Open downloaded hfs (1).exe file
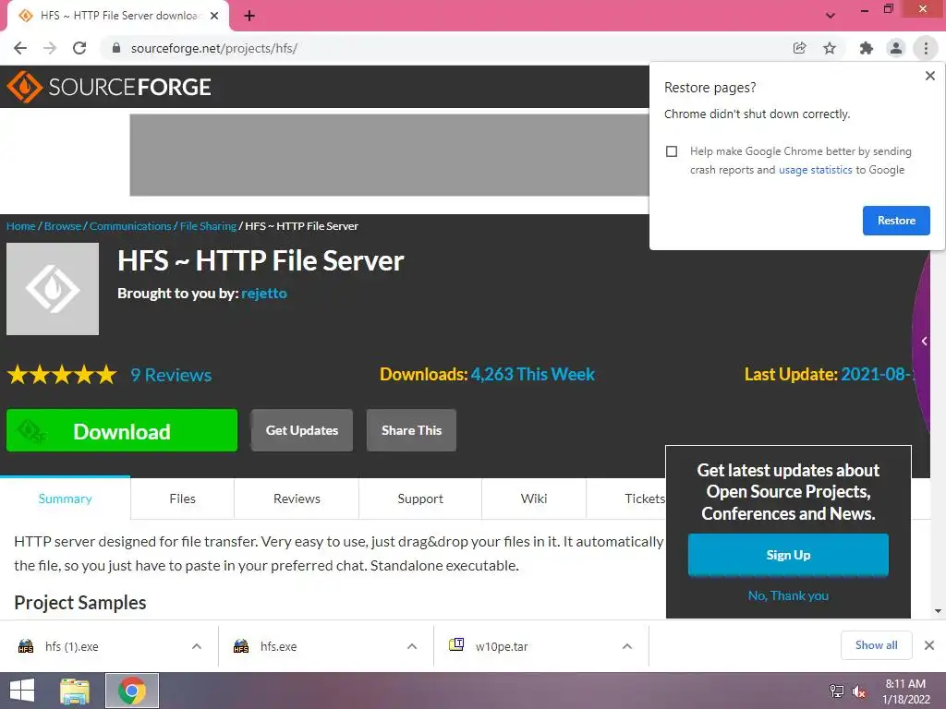The width and height of the screenshot is (946, 709). tap(72, 646)
